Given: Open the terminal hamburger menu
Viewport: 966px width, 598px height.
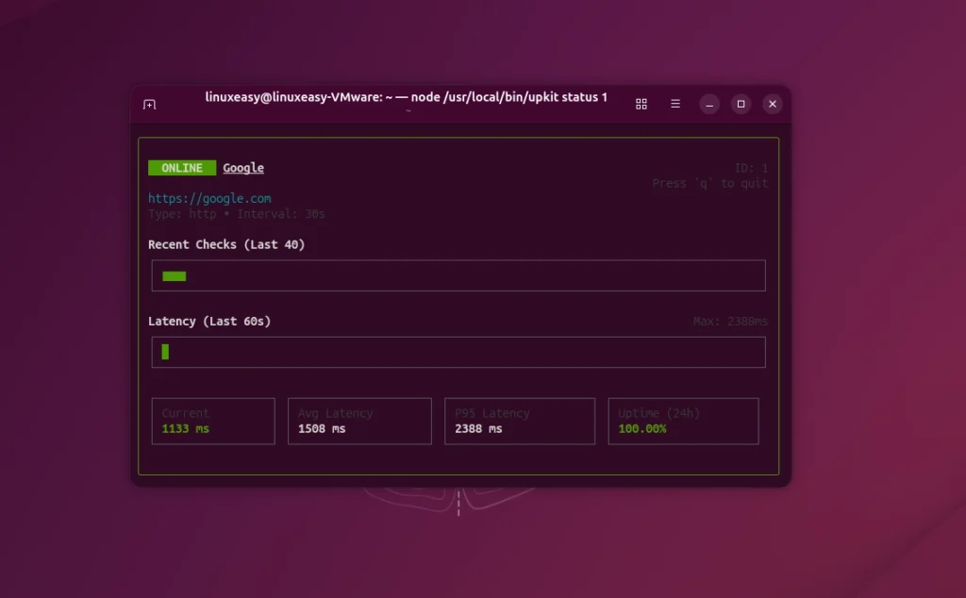Looking at the screenshot, I should coord(675,104).
